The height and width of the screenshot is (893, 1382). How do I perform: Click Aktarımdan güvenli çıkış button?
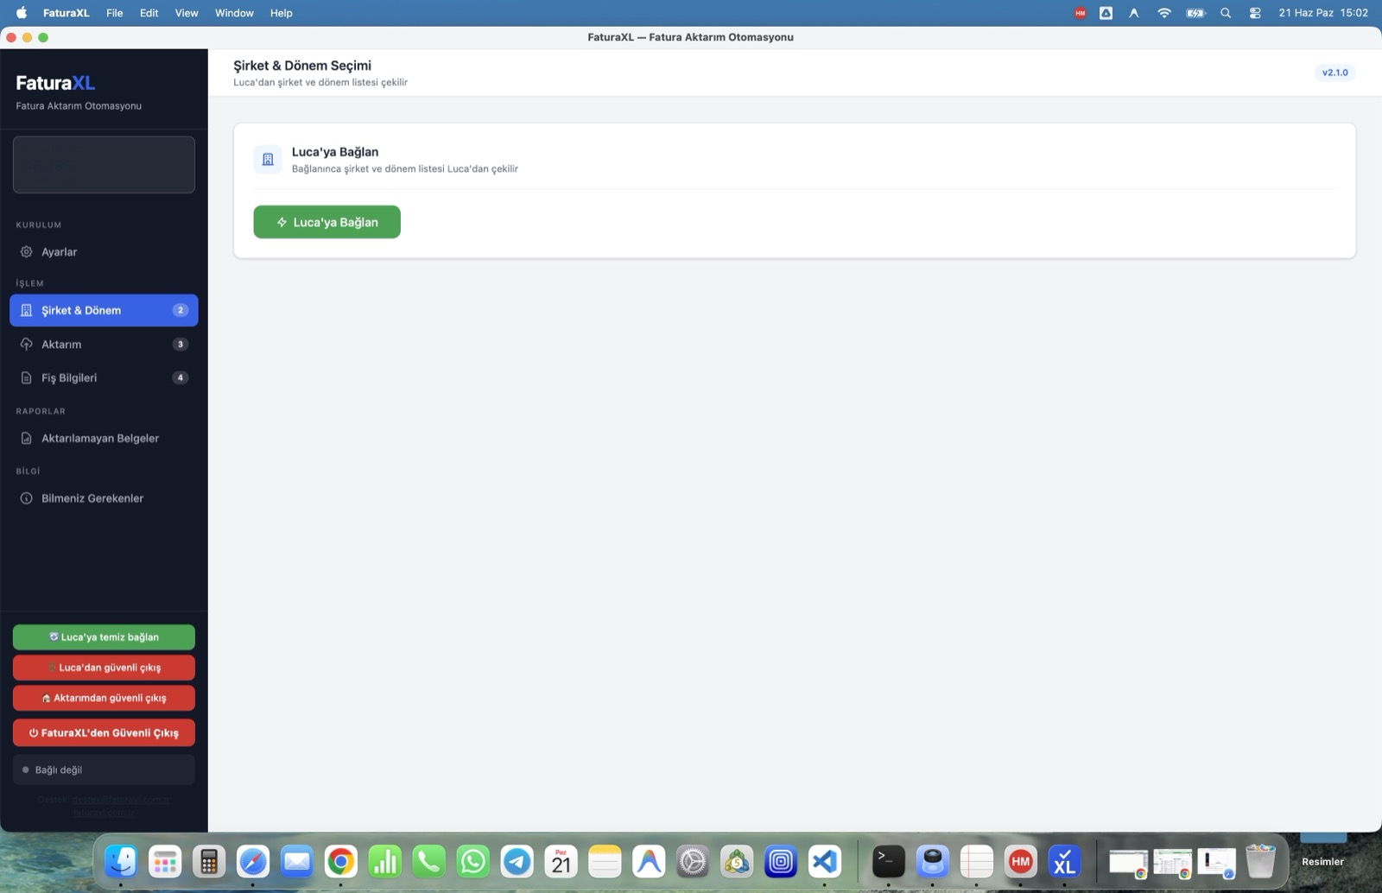pos(104,698)
